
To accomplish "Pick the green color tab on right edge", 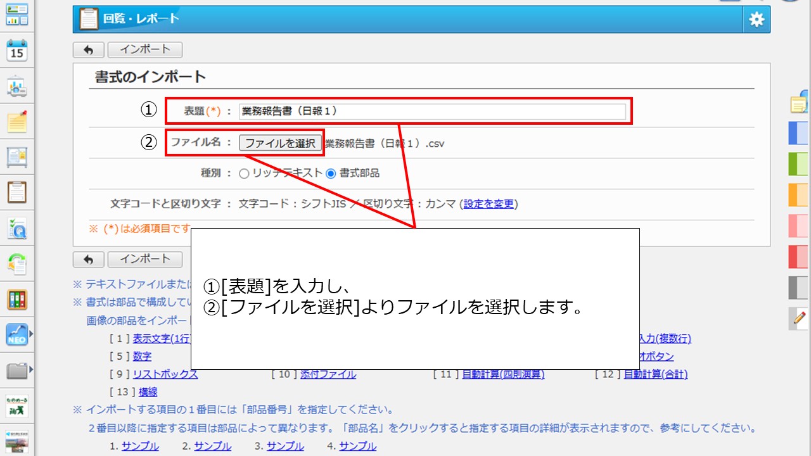I will [x=798, y=164].
